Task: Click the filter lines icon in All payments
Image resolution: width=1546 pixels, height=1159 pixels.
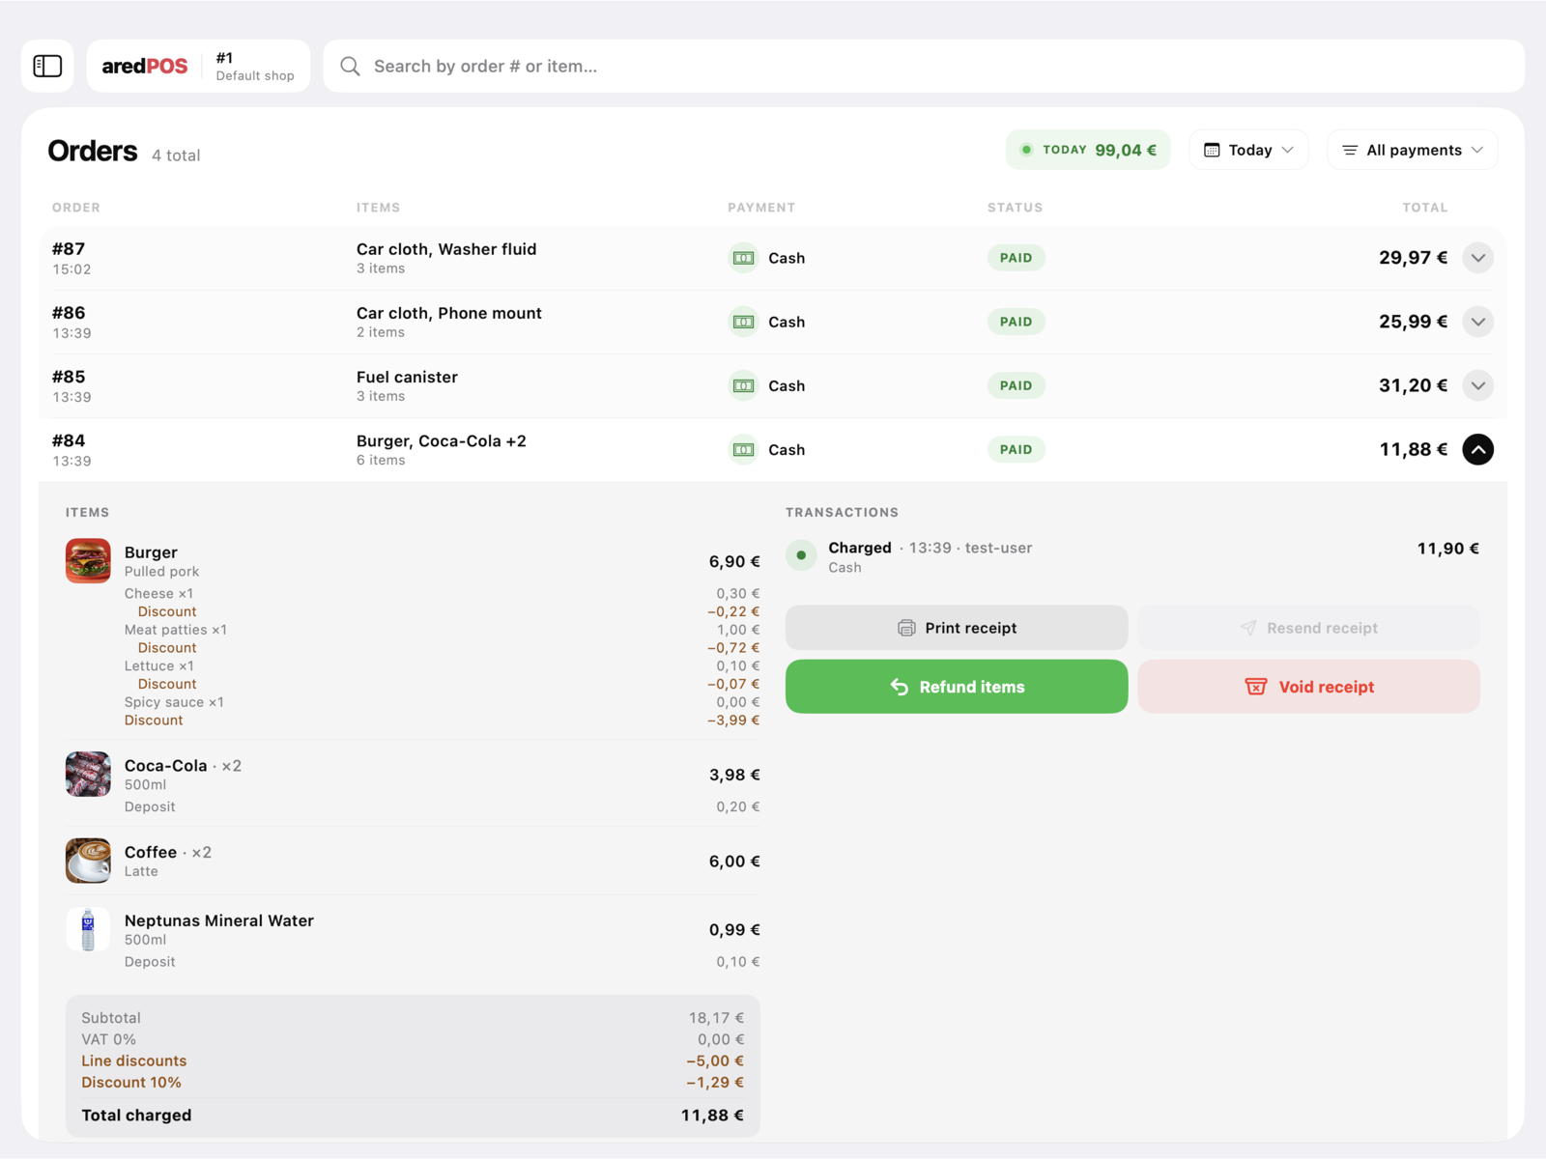Action: tap(1350, 150)
